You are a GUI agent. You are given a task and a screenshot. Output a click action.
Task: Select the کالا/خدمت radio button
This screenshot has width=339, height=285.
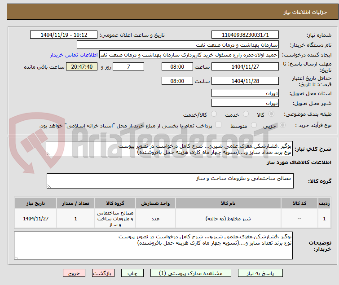coord(214,114)
